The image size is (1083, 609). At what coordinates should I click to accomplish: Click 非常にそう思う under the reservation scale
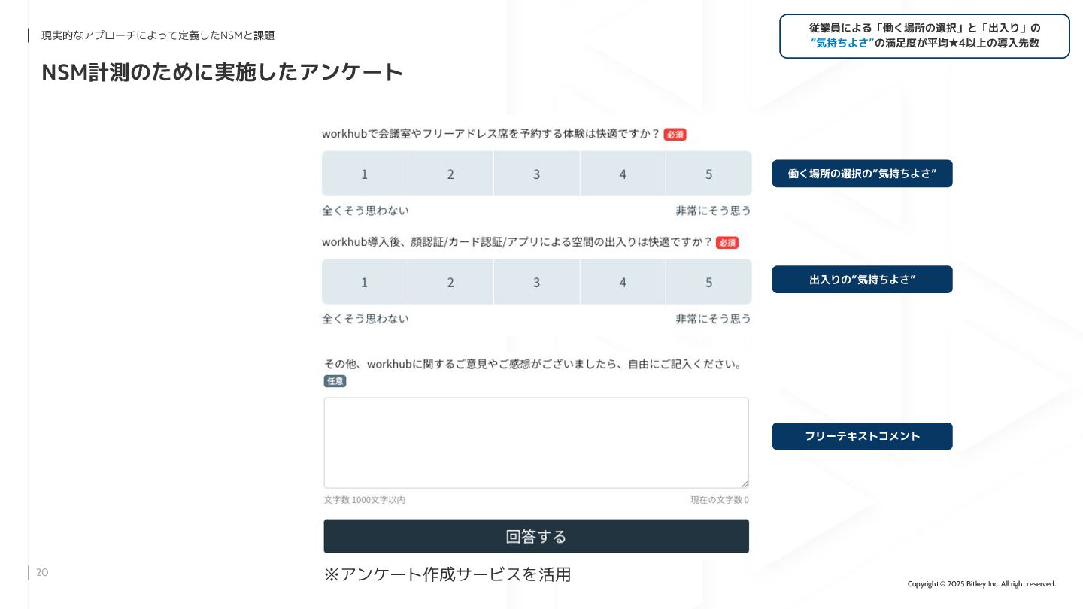[x=713, y=211]
